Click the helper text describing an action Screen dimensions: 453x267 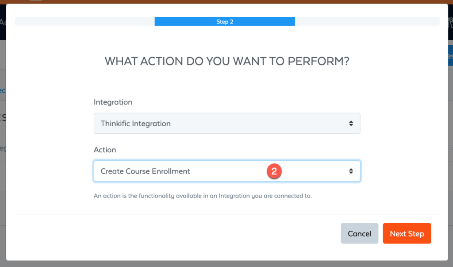203,196
